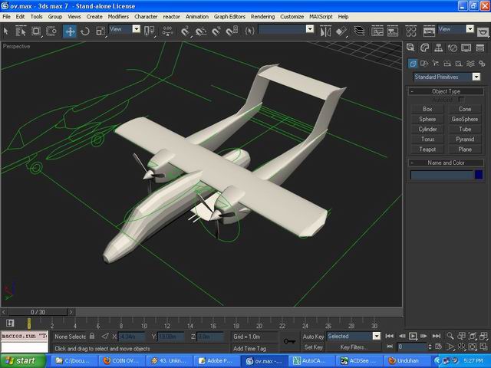
Task: Switch to Motion command panel tab
Action: pos(453,48)
